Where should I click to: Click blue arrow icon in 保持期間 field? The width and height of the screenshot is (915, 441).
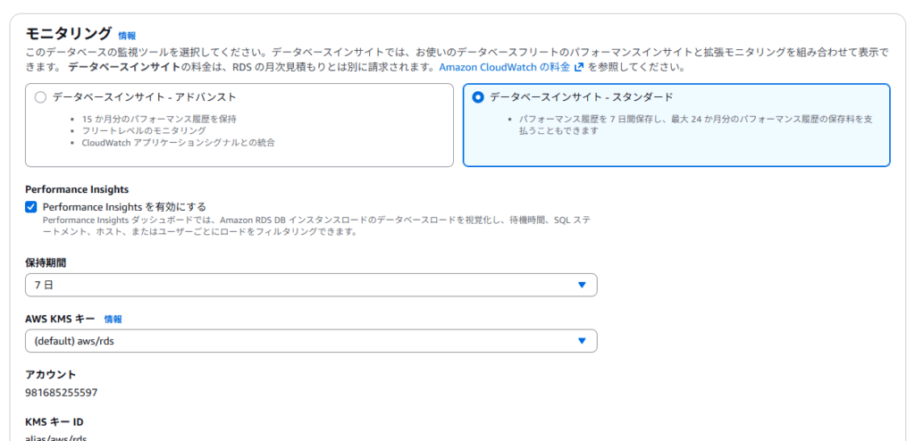pos(582,285)
